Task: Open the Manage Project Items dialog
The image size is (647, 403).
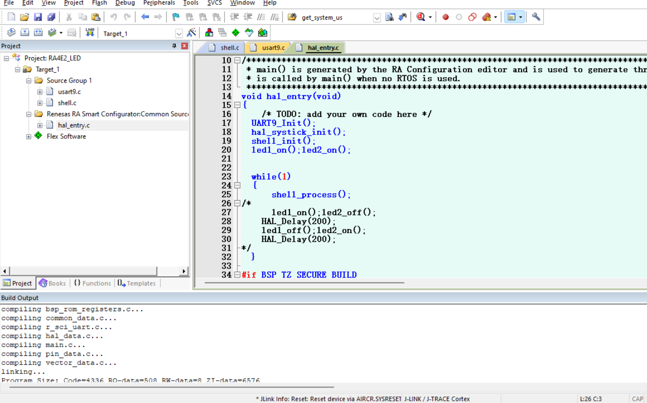Action: [209, 33]
